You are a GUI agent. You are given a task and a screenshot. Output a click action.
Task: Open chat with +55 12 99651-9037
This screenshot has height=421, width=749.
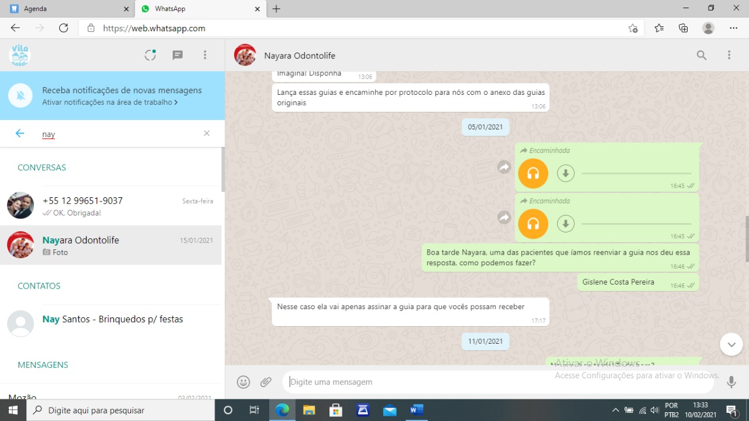[x=111, y=206]
